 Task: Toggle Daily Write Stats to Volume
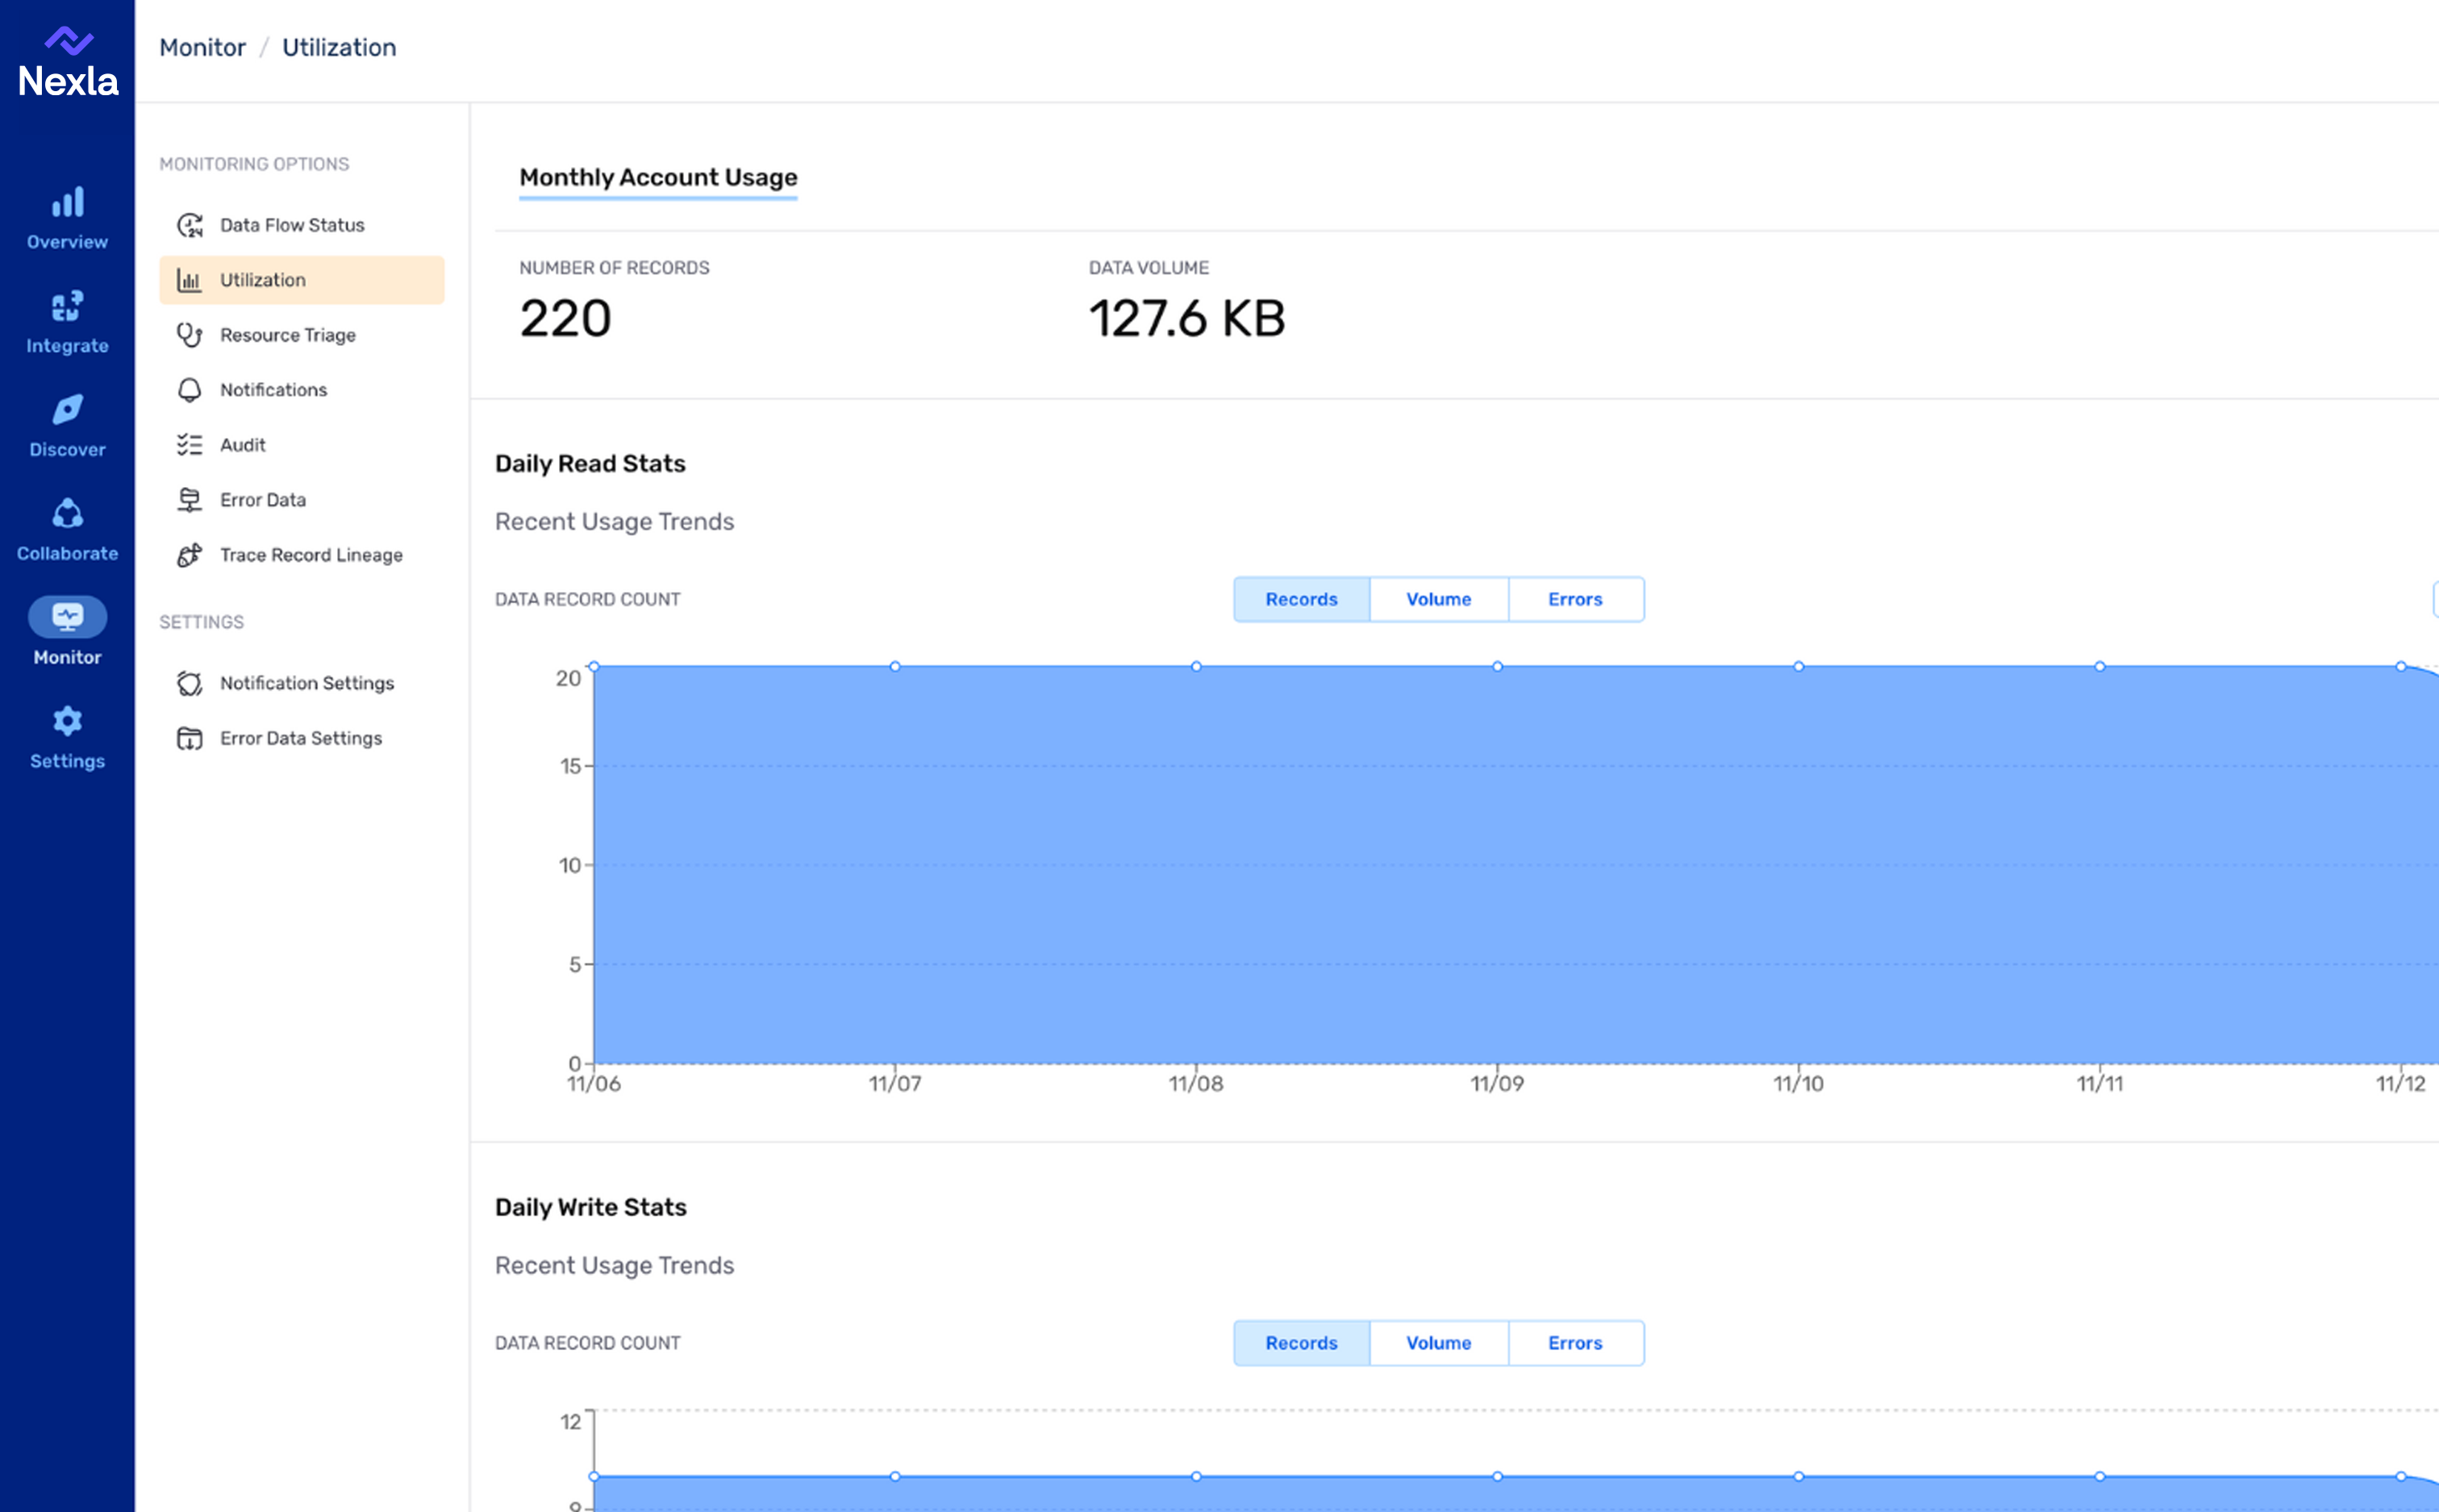point(1438,1343)
